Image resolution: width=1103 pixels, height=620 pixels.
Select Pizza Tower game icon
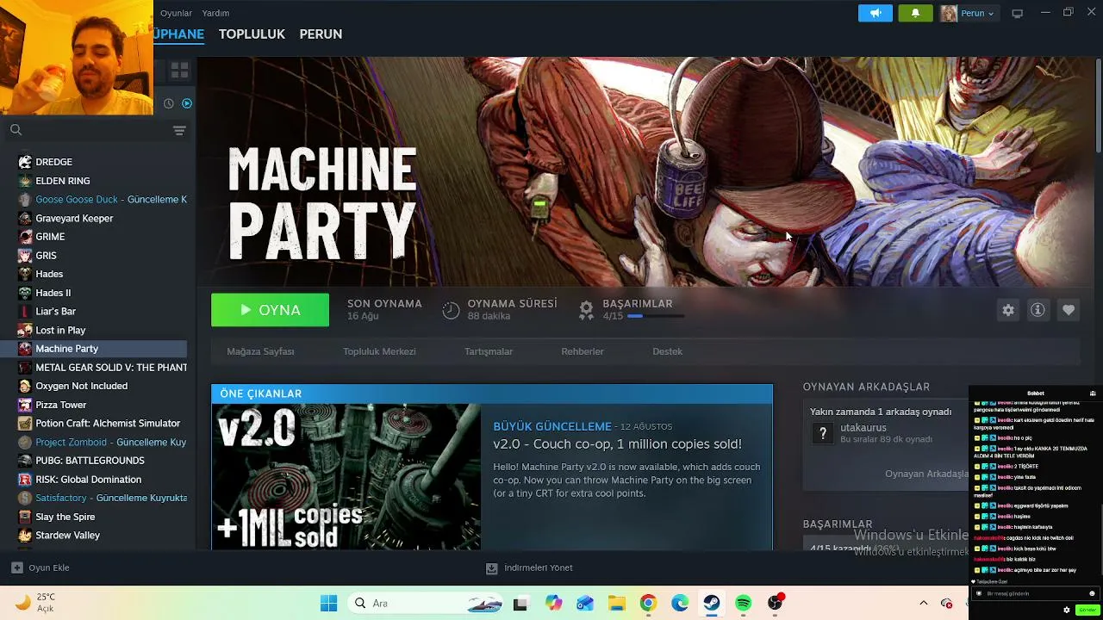click(25, 405)
